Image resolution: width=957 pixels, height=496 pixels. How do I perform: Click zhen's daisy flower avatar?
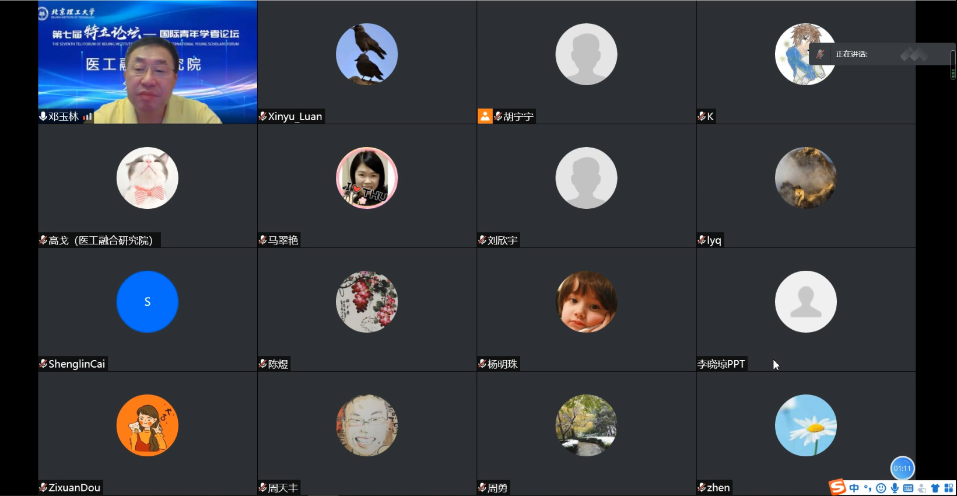click(806, 425)
